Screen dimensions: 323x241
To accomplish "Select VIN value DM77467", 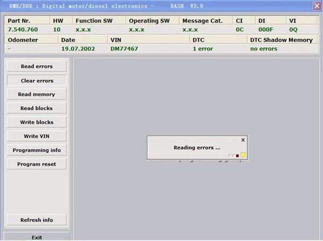I will 124,49.
